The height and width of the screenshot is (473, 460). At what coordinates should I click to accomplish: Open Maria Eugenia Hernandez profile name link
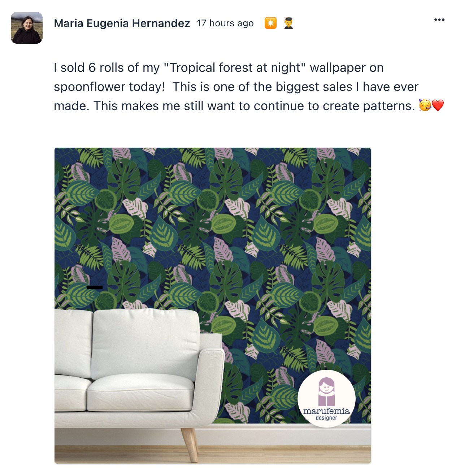point(122,23)
